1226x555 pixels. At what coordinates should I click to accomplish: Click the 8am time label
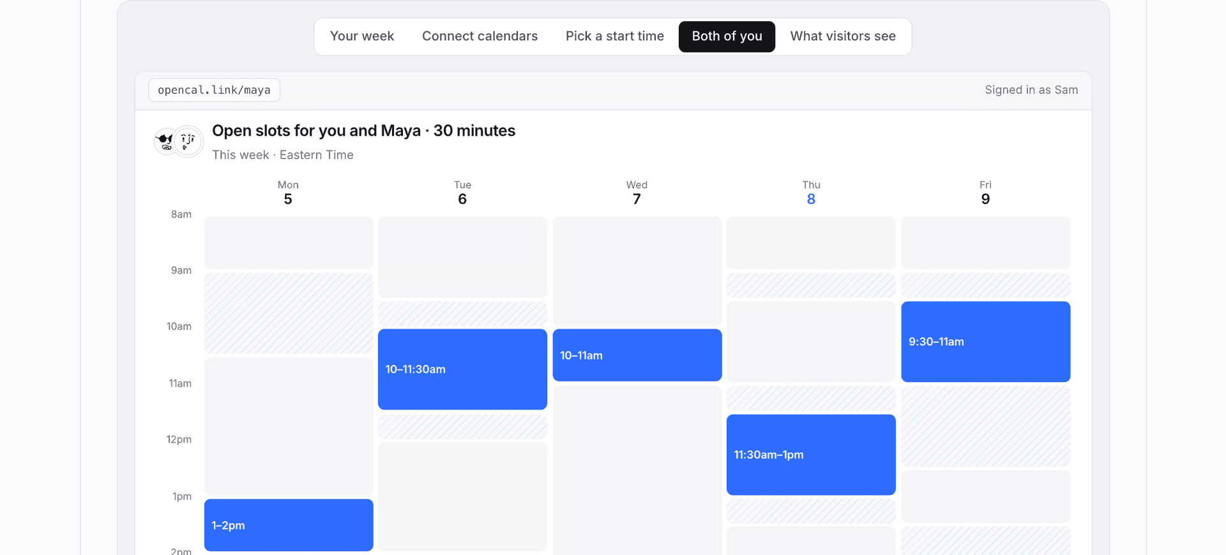pyautogui.click(x=181, y=214)
